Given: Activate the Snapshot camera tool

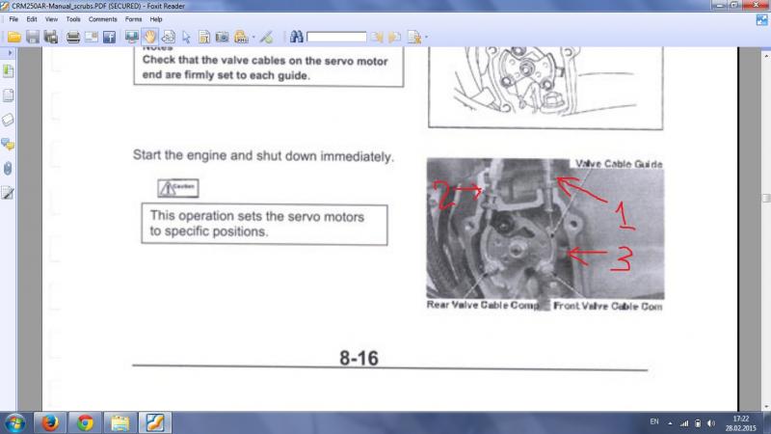Looking at the screenshot, I should pyautogui.click(x=223, y=37).
